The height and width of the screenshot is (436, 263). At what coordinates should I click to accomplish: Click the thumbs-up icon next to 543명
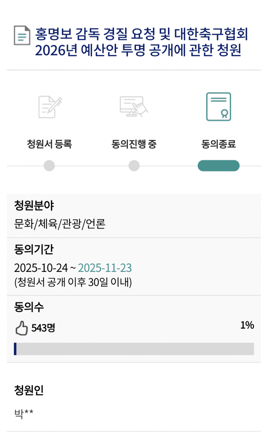tap(21, 328)
